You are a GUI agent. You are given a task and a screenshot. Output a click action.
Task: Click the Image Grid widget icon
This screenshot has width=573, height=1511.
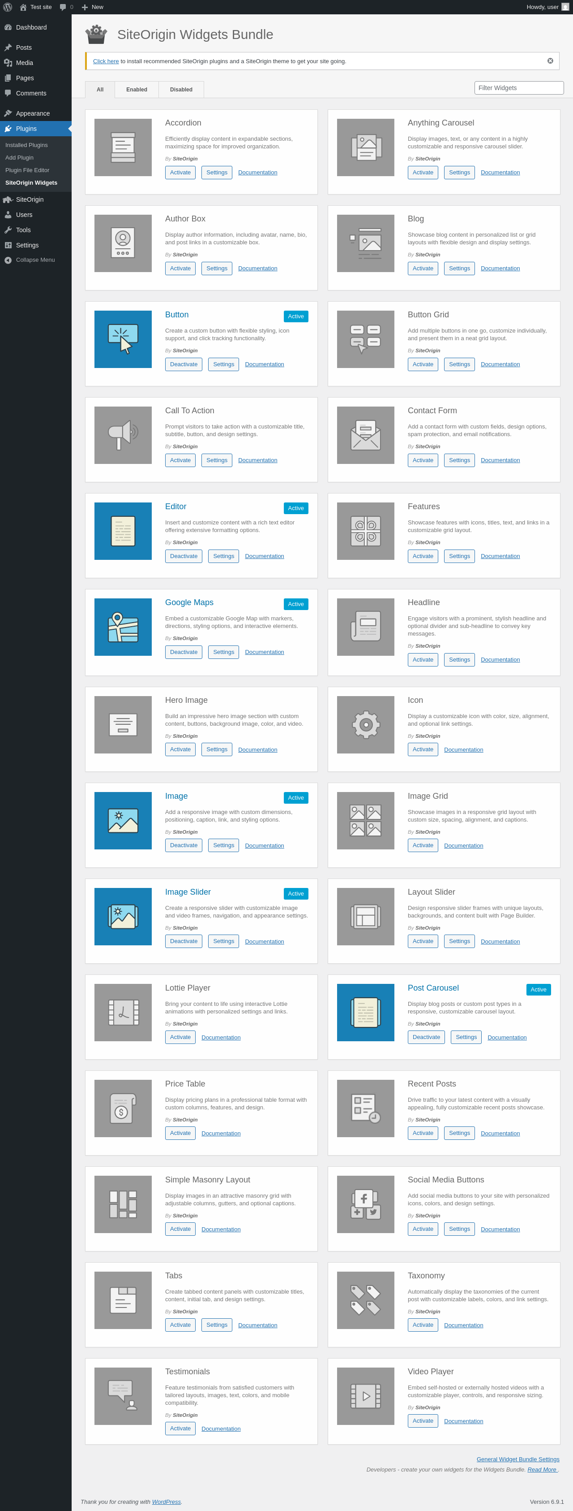366,821
